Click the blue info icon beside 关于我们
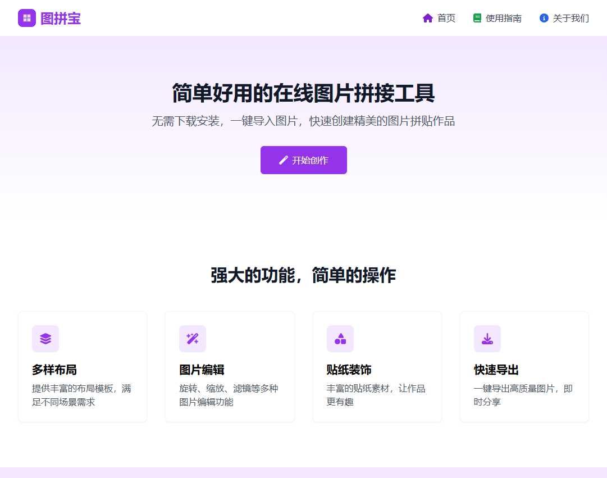The width and height of the screenshot is (607, 478). coord(543,18)
